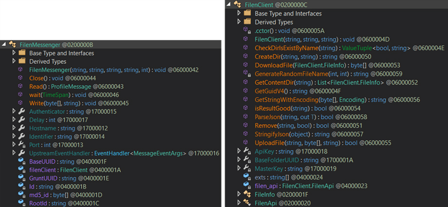Click the field icon beside BaseUUID
The height and width of the screenshot is (207, 448).
[x=22, y=161]
